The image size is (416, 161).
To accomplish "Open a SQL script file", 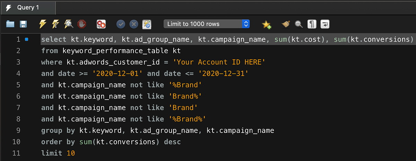I will (x=10, y=24).
